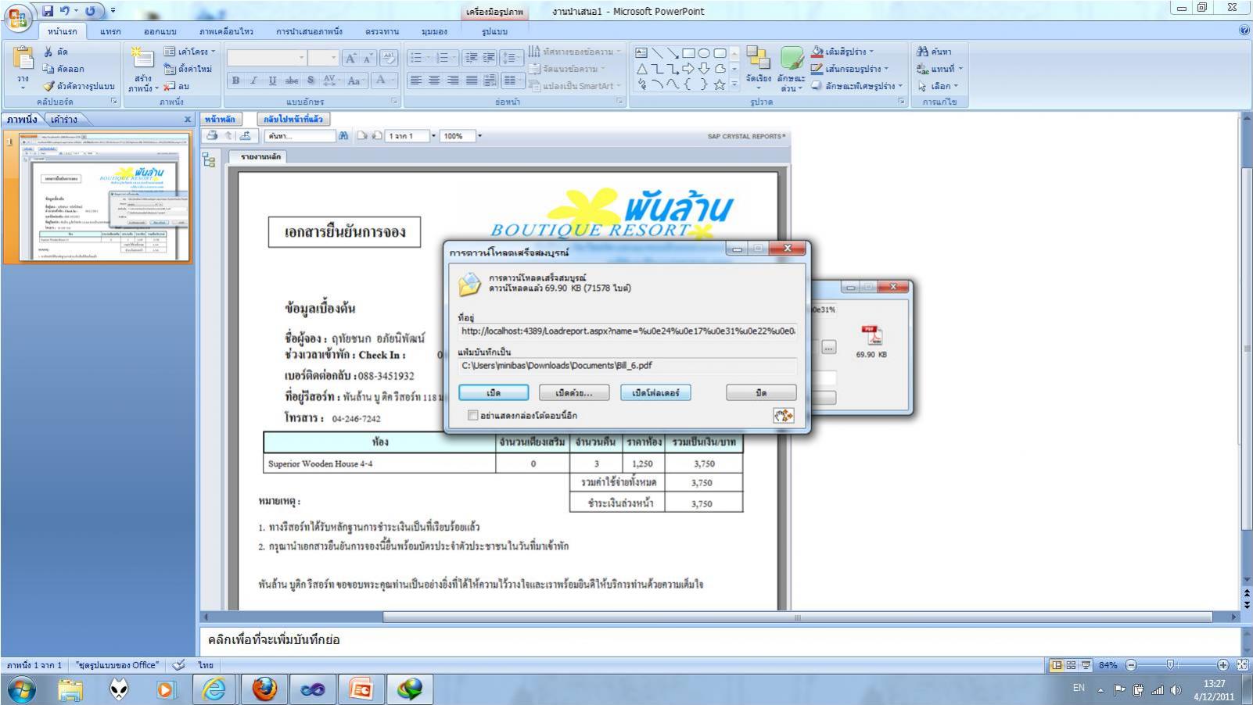This screenshot has width=1253, height=705.
Task: Cut the selection using ตัด
Action: (56, 52)
